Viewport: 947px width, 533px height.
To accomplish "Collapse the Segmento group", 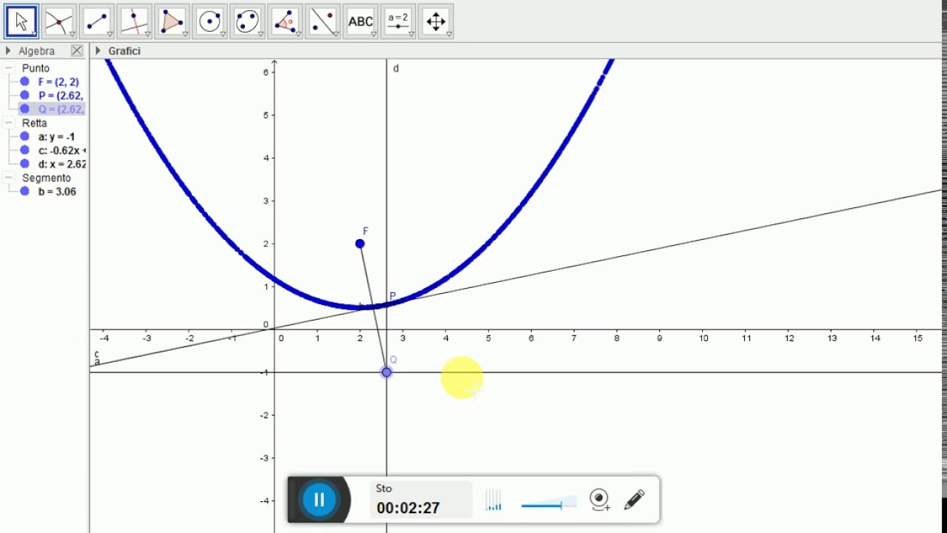I will [x=9, y=178].
